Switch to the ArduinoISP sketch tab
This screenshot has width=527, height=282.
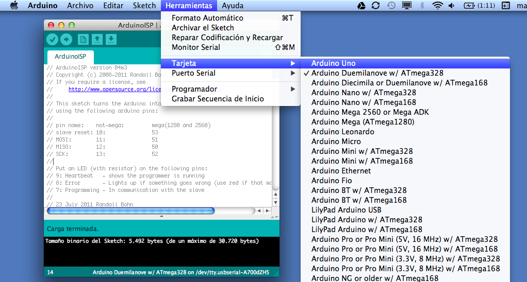tap(70, 56)
